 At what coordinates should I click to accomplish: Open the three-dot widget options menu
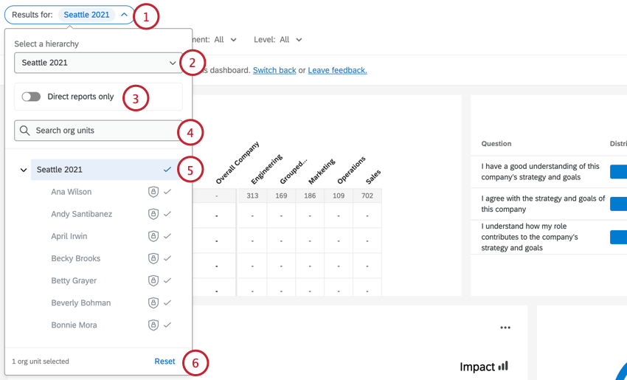click(x=505, y=328)
